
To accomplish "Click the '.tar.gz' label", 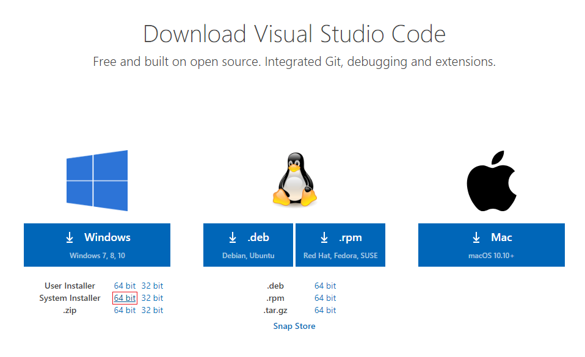I will tap(275, 311).
